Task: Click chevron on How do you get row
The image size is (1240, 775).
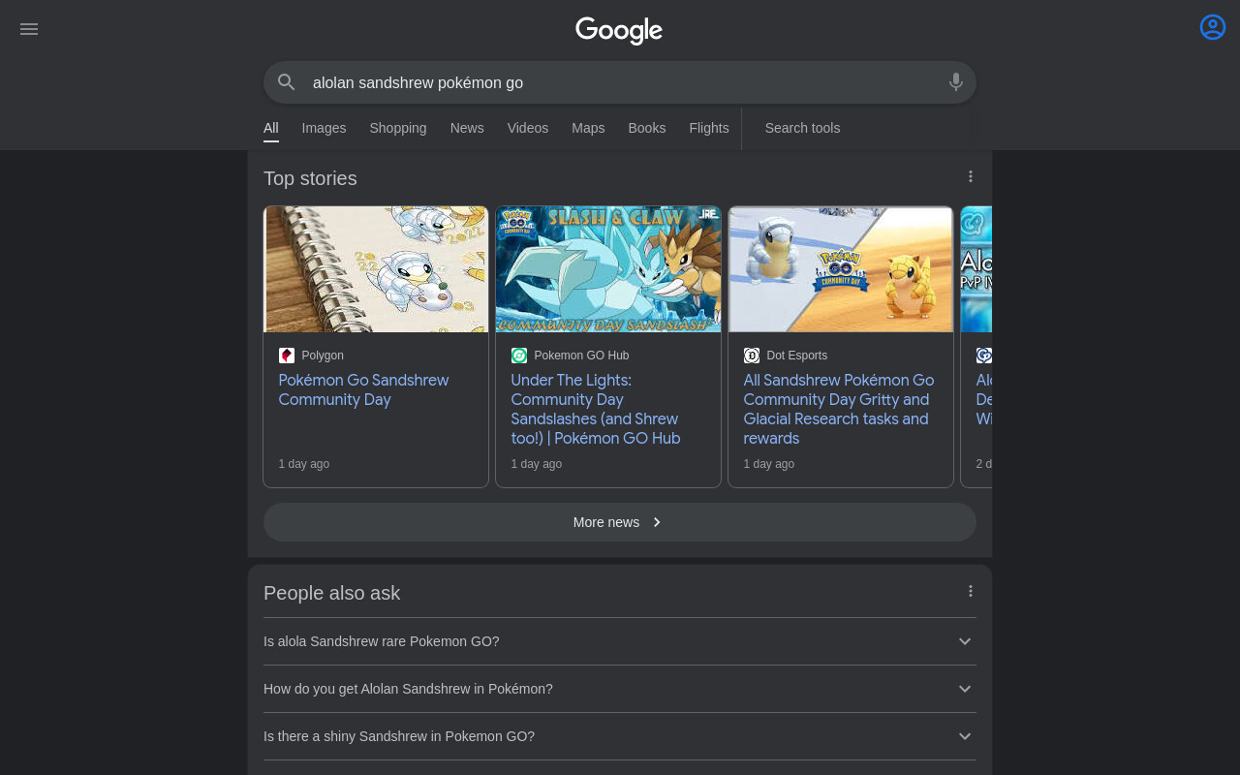Action: pos(965,689)
